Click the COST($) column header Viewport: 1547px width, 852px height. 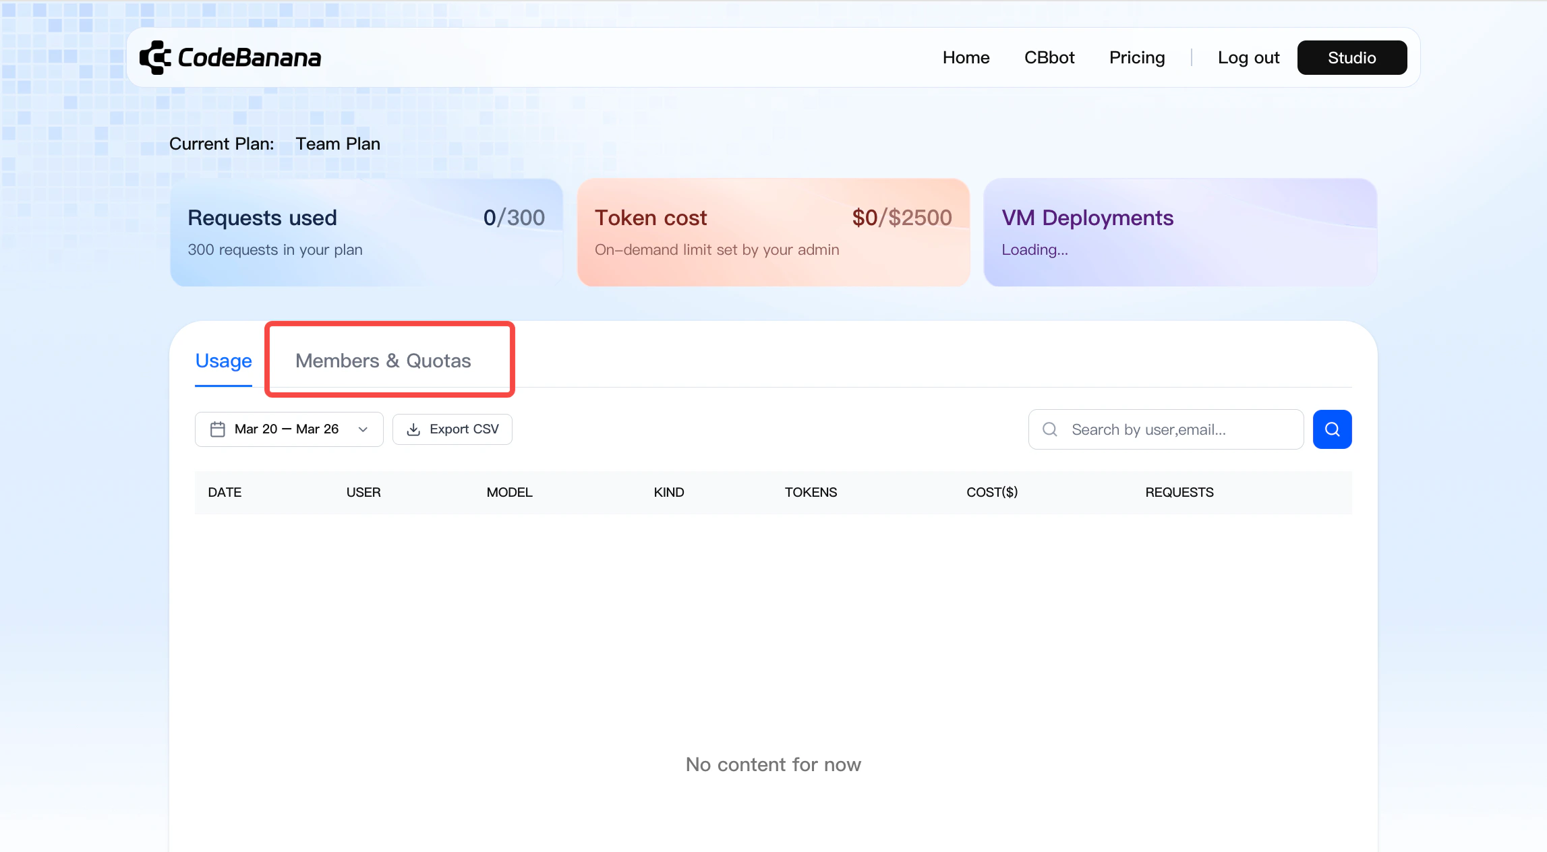(x=992, y=492)
